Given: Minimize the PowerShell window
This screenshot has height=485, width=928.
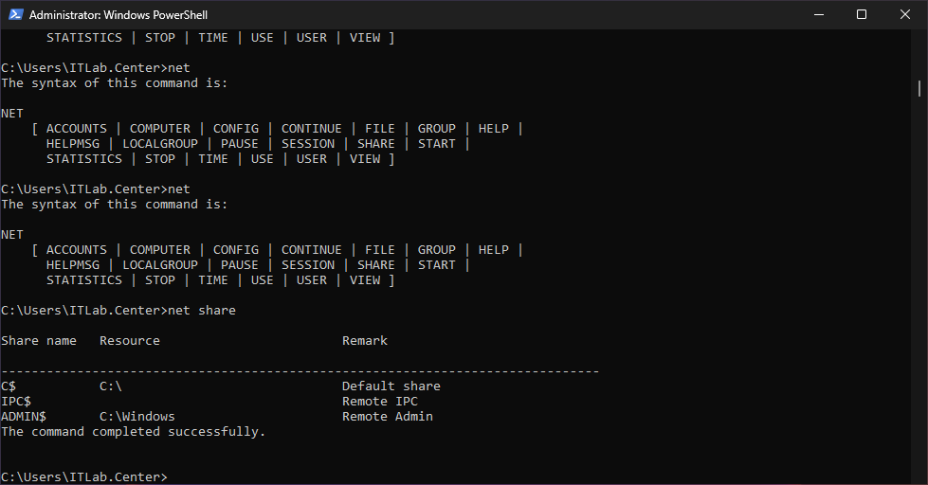Looking at the screenshot, I should [x=818, y=14].
